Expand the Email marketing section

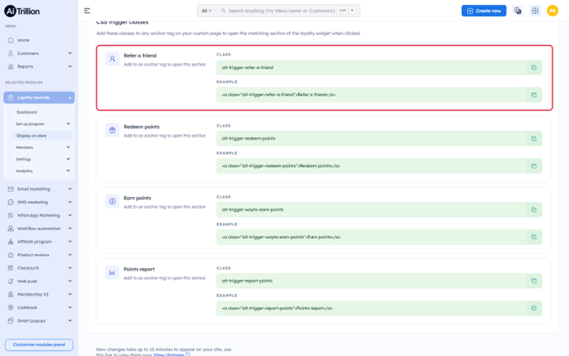[x=40, y=189]
